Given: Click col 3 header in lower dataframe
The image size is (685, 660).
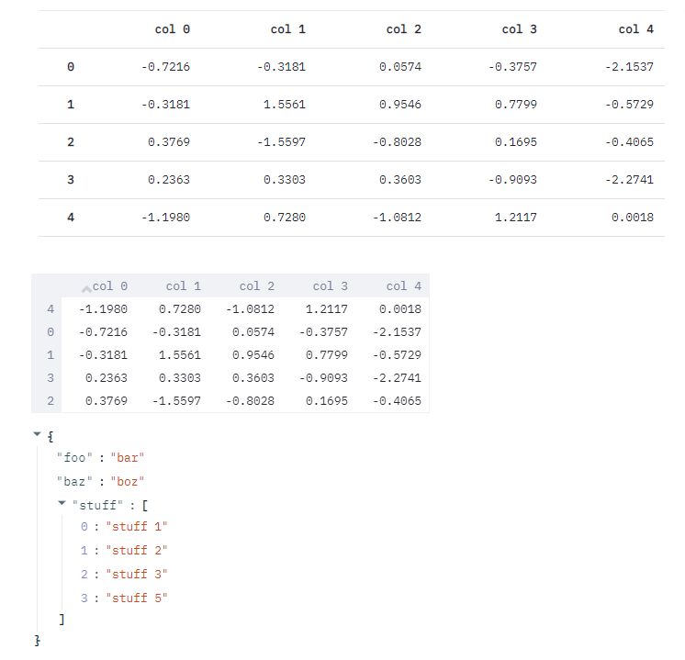Looking at the screenshot, I should point(330,286).
